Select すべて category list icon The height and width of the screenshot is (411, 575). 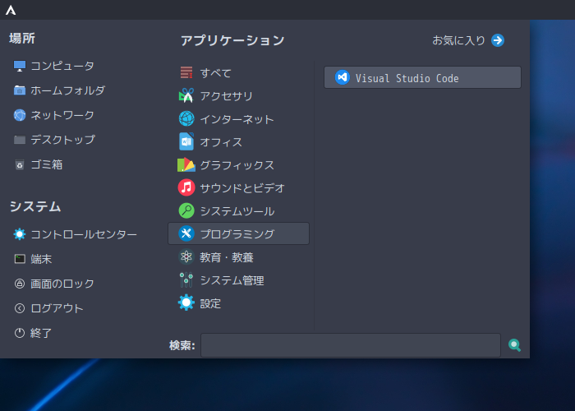(x=186, y=72)
